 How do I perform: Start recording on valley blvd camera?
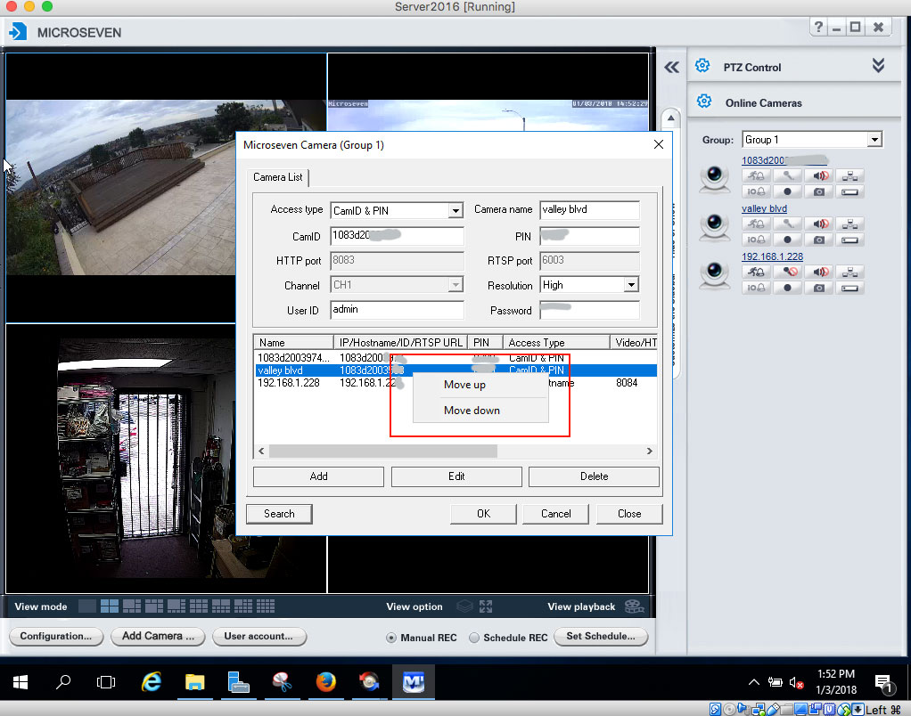[x=787, y=240]
